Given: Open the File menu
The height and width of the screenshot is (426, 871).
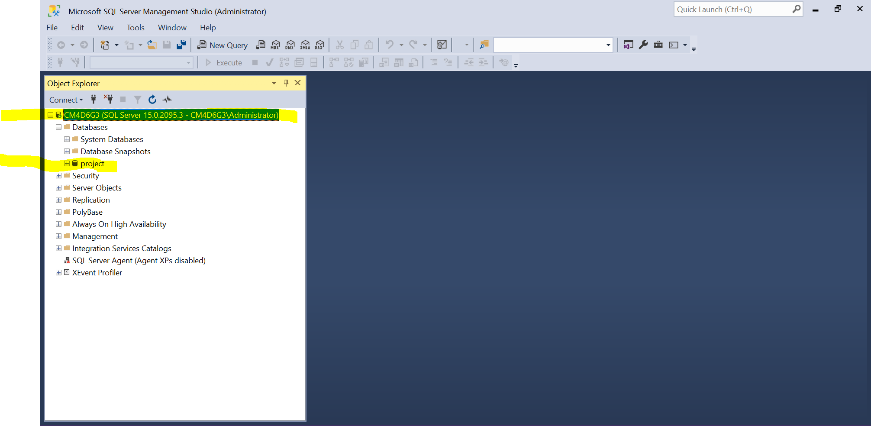Looking at the screenshot, I should [52, 28].
